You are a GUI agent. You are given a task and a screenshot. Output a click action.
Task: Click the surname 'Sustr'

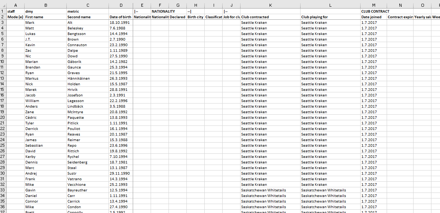click(72, 173)
